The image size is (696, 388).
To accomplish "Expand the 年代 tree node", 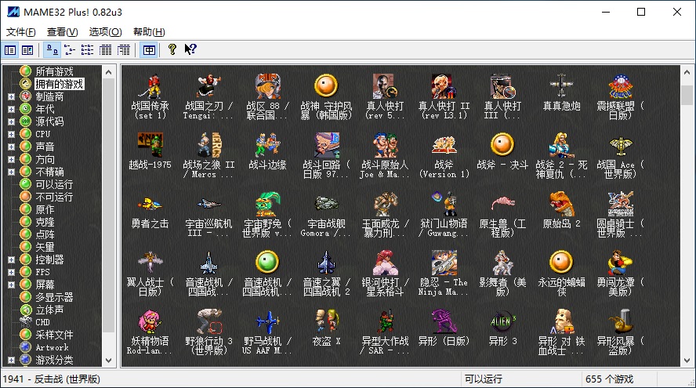I will coord(12,109).
